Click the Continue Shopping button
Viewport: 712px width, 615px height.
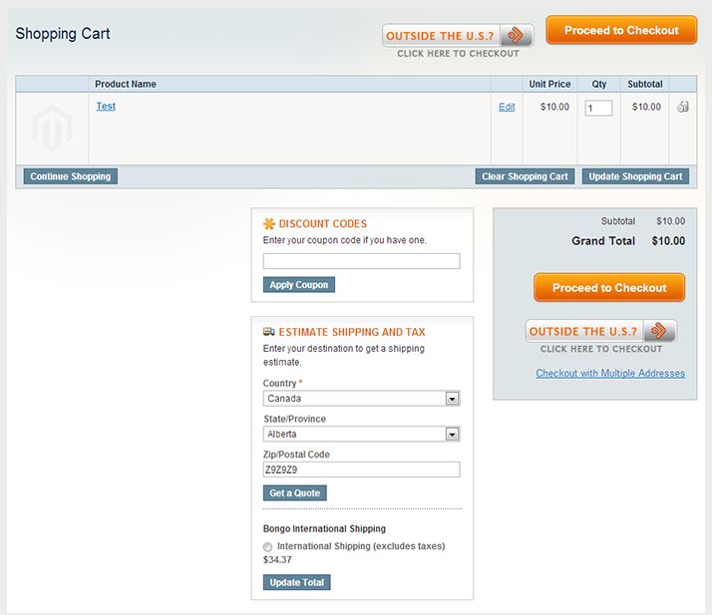tap(70, 176)
